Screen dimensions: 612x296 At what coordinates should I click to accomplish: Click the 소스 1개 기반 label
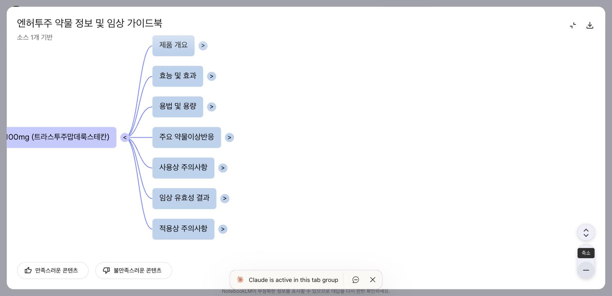click(x=35, y=37)
